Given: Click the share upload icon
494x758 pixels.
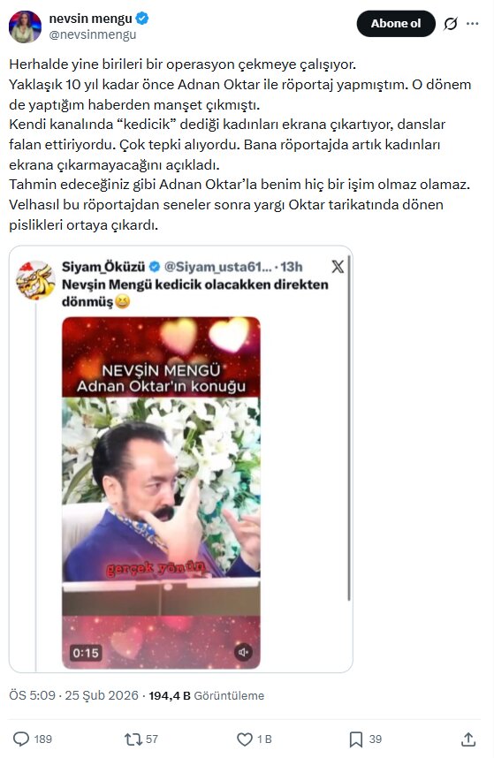Looking at the screenshot, I should point(467,739).
